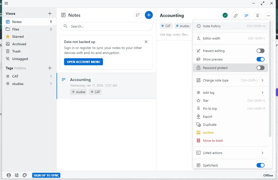Dismiss the Data not backed up banner

point(146,42)
